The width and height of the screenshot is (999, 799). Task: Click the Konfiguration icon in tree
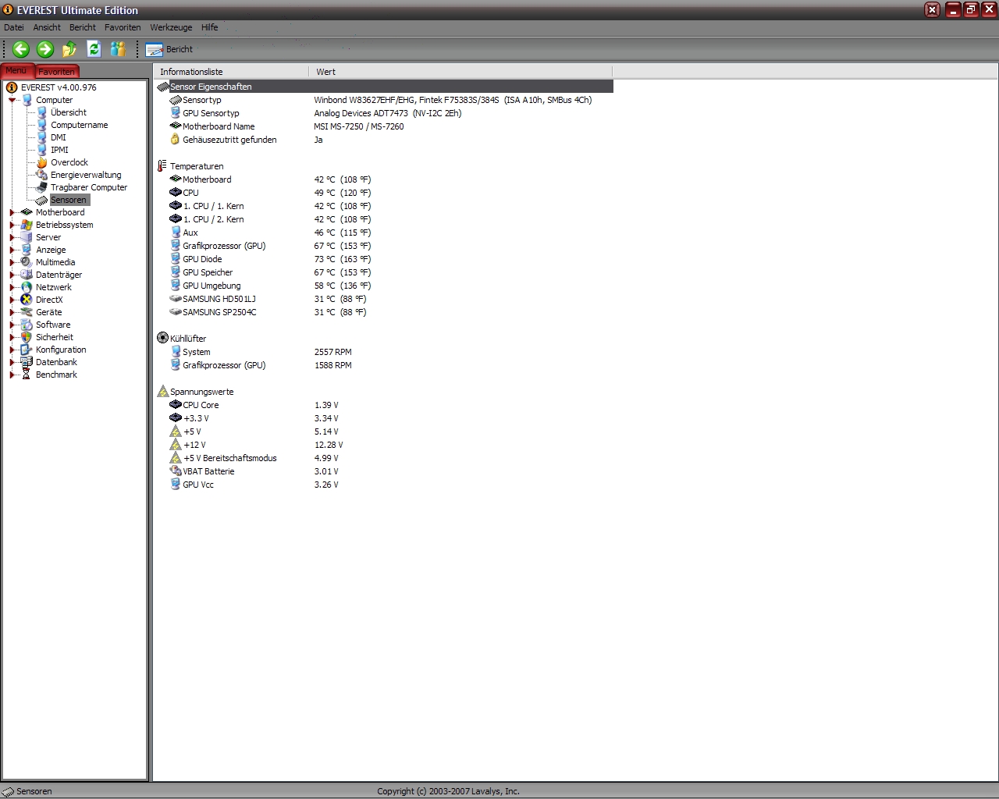click(x=27, y=350)
